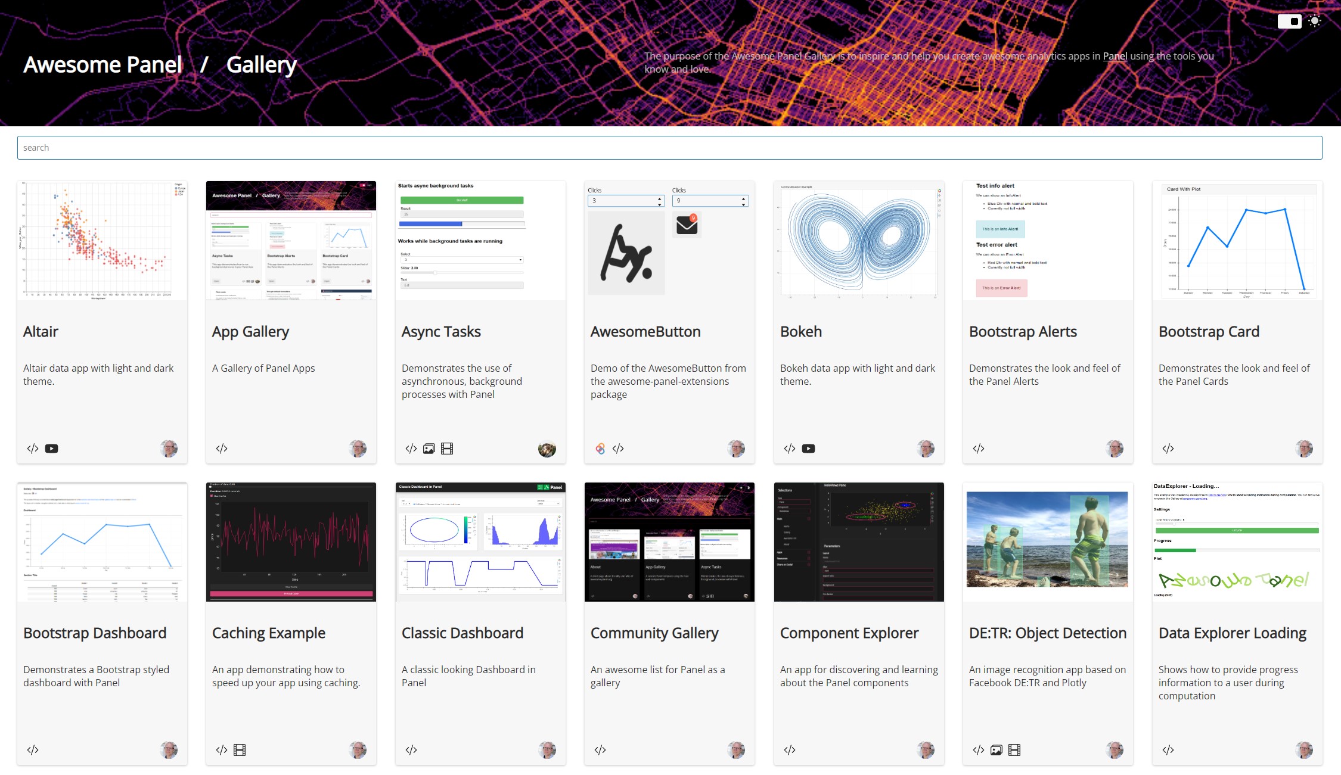The image size is (1341, 775).
Task: Open source code for App Gallery
Action: 222,449
